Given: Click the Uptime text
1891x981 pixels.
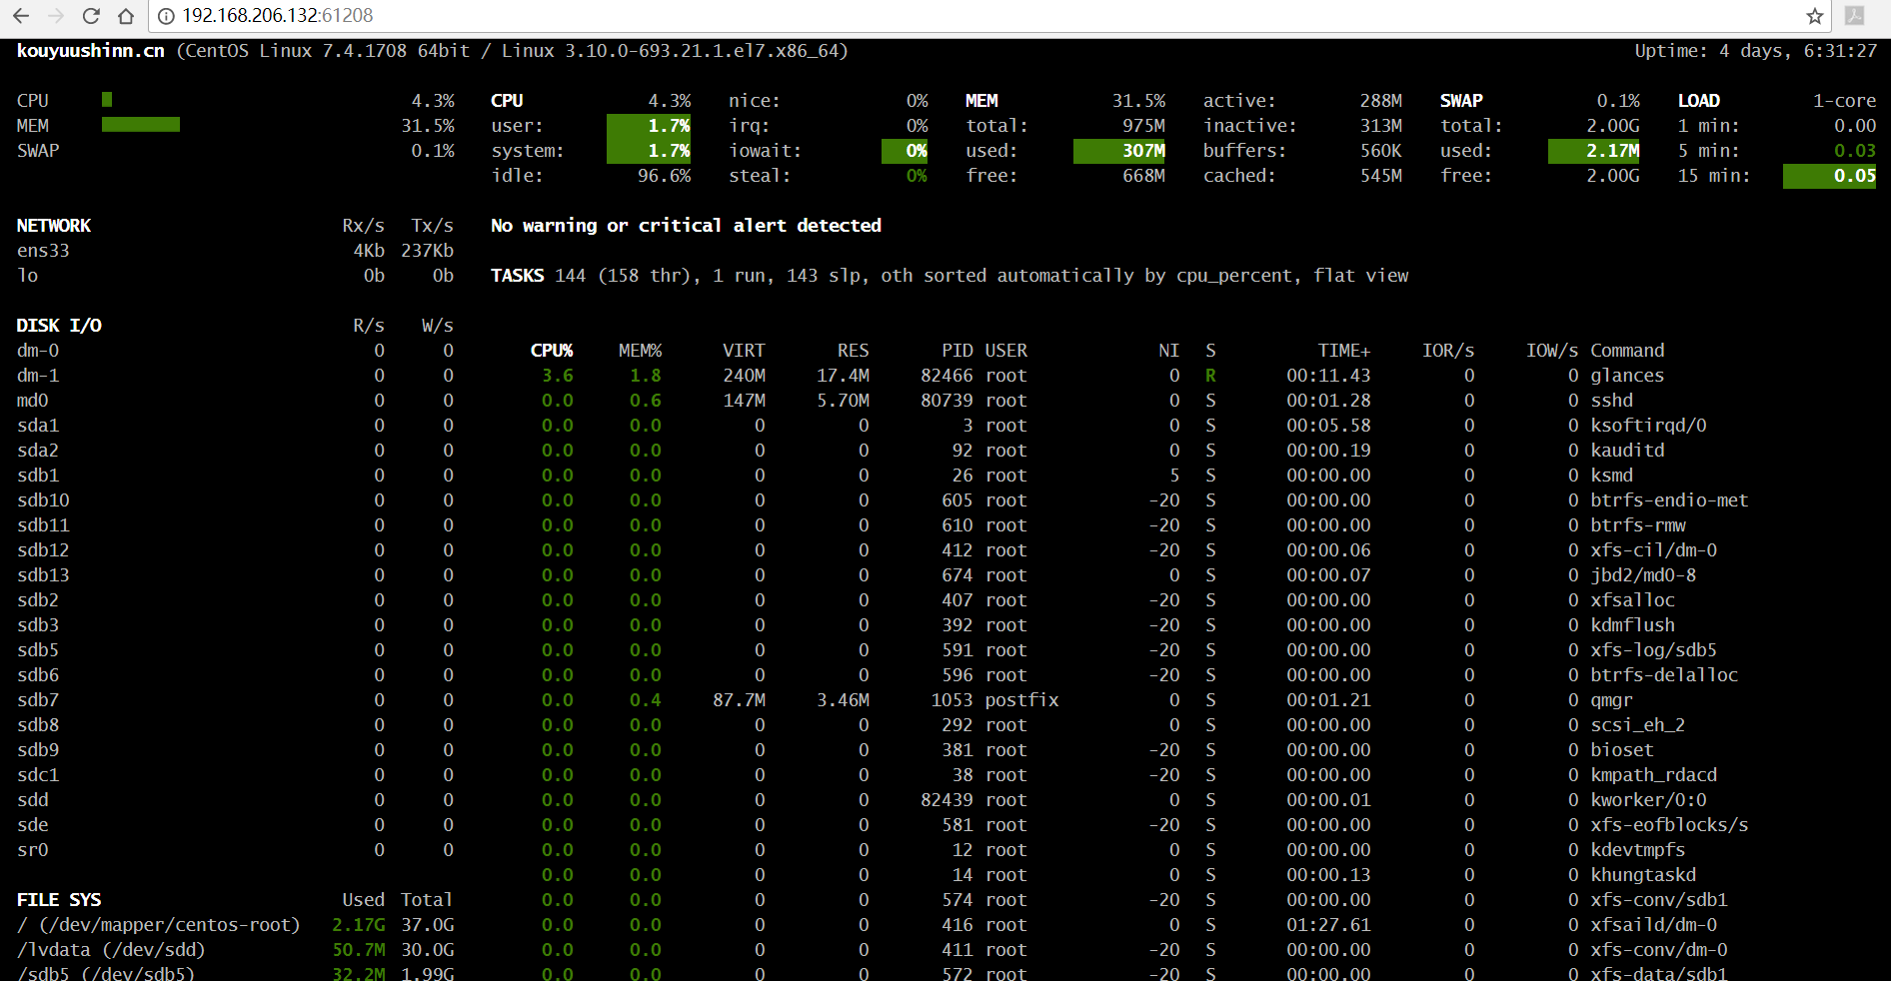Looking at the screenshot, I should 1756,51.
